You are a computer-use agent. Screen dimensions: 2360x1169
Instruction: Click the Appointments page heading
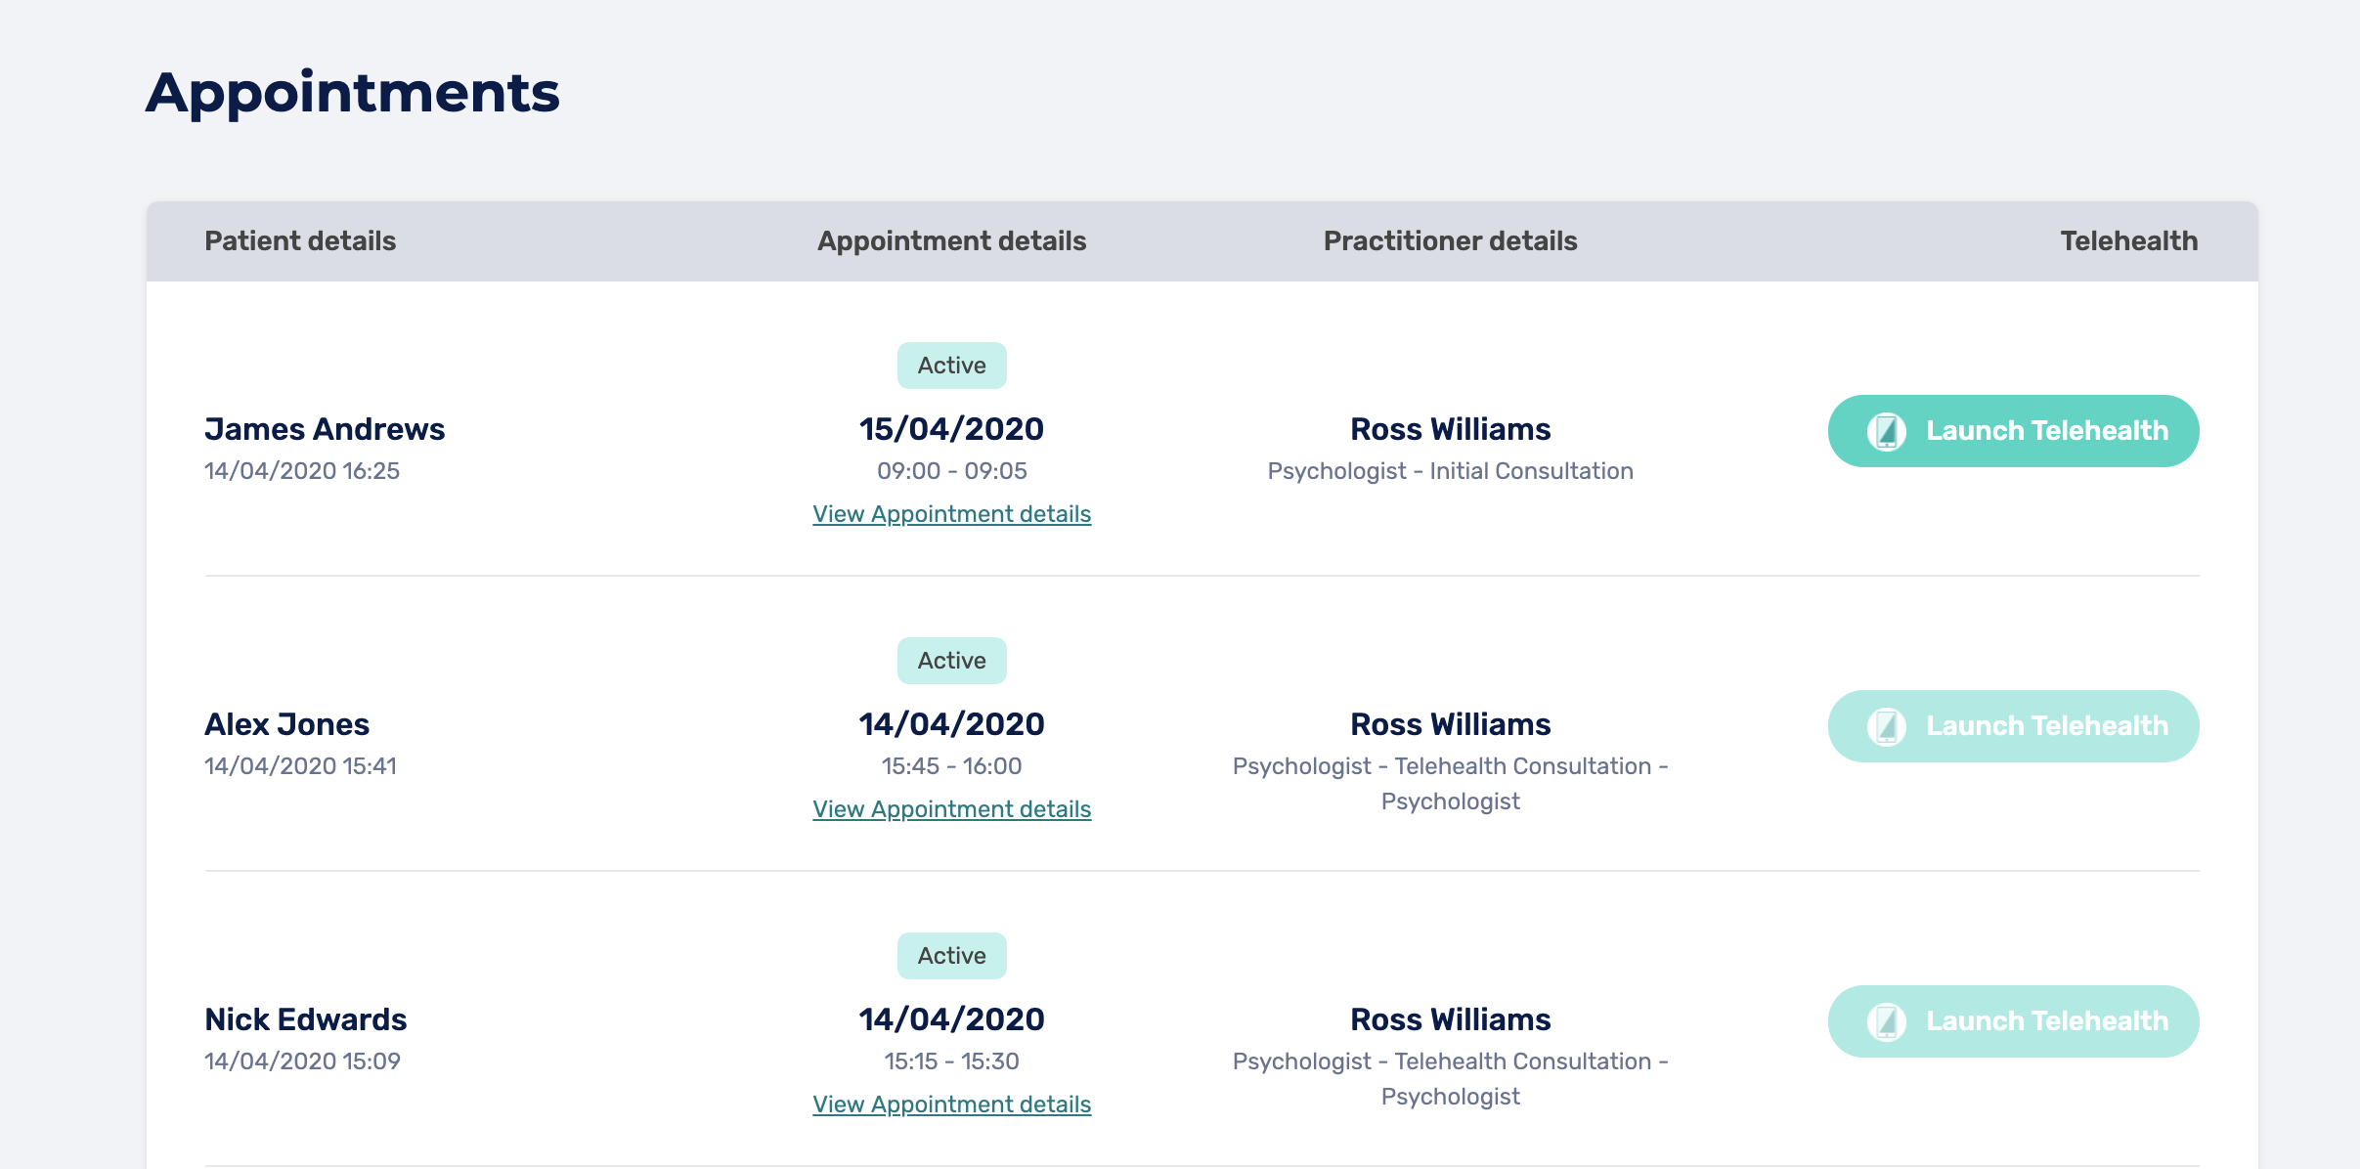pos(352,93)
